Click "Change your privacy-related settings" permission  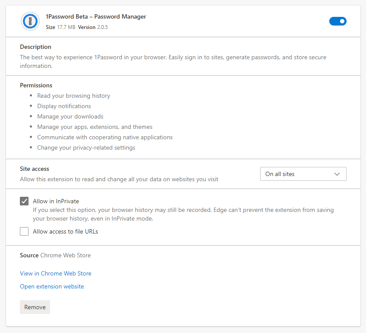[x=86, y=147]
